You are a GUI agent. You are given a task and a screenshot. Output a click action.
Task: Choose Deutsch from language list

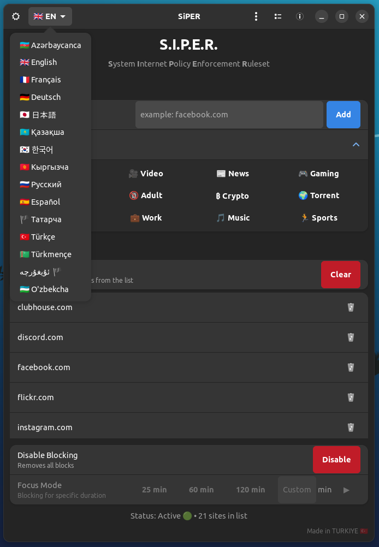tap(46, 97)
